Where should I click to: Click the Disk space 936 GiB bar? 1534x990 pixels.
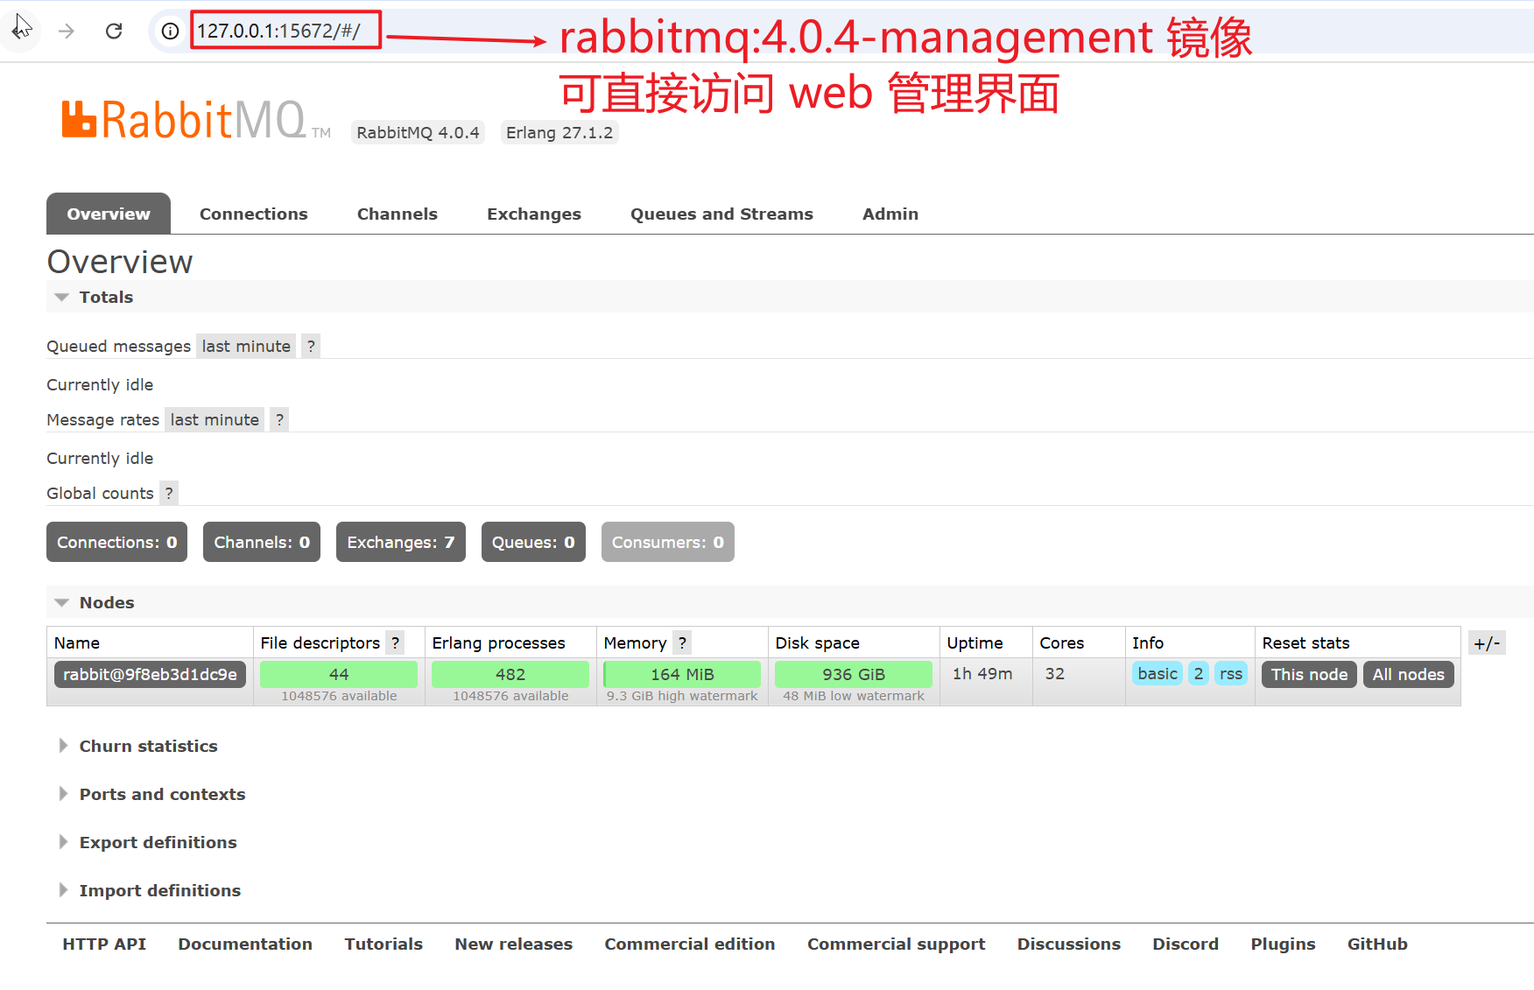854,674
